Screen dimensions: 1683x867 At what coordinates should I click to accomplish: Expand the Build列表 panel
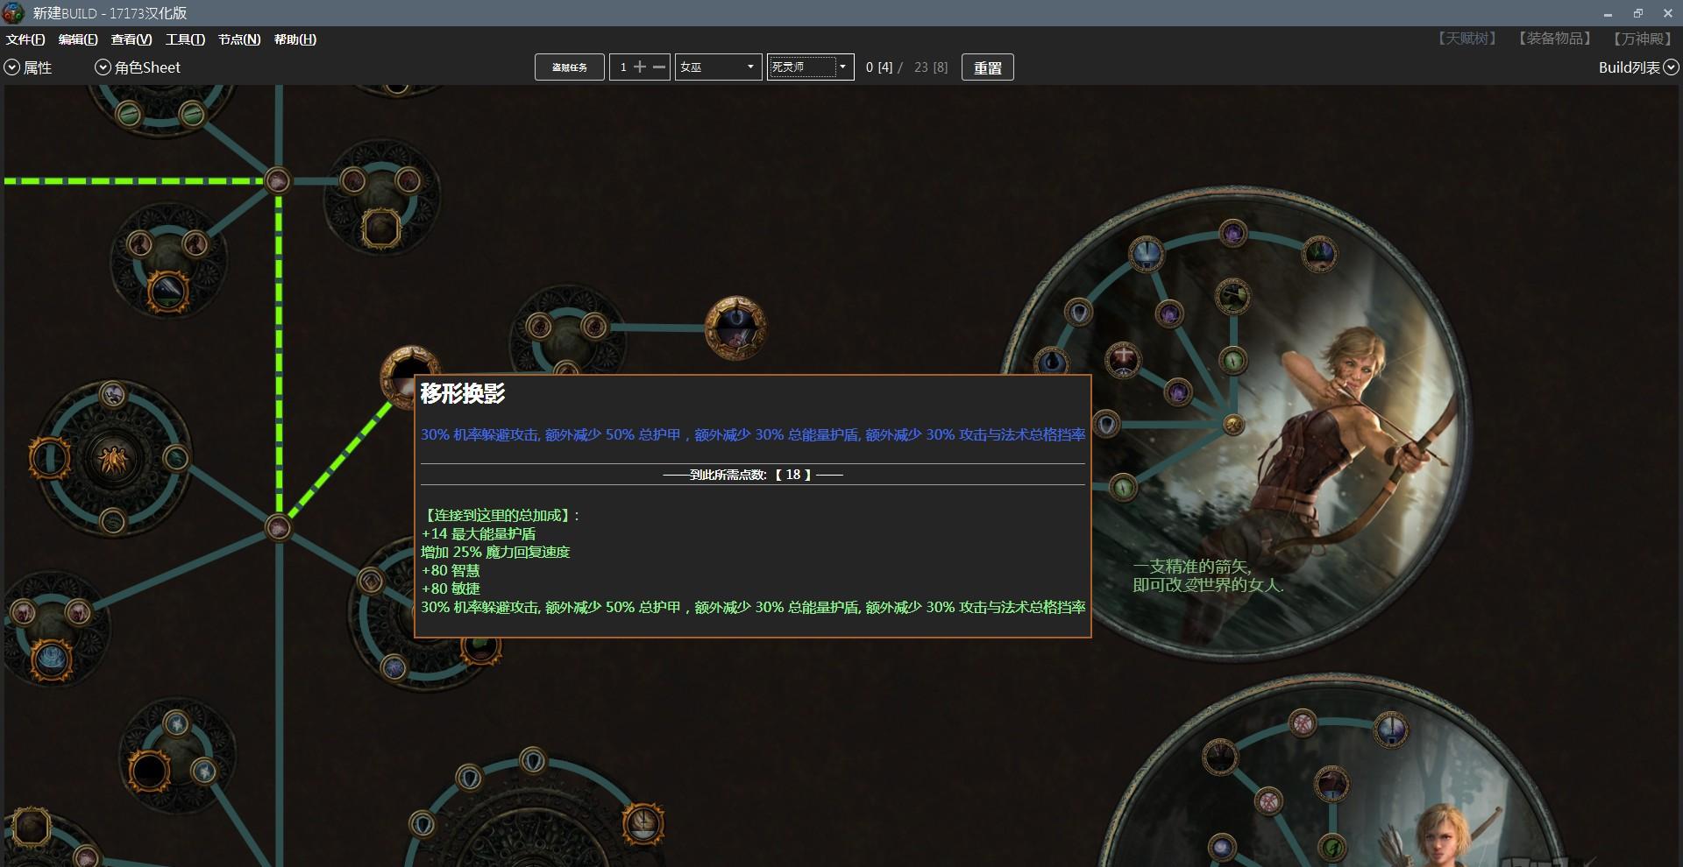1638,67
